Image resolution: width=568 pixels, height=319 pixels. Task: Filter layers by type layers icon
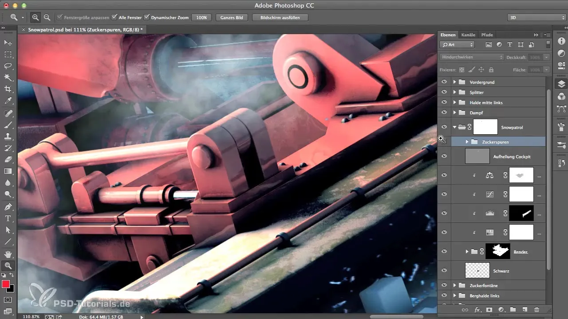(x=509, y=44)
